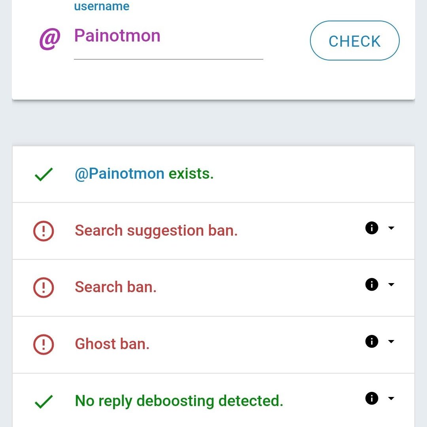Open info icon for Ghost ban
Viewport: 427px width, 427px height.
click(x=372, y=341)
